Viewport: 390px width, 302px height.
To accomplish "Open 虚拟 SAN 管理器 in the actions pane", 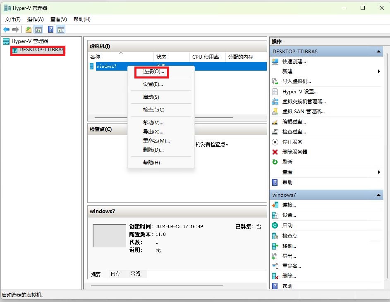I will pos(303,112).
